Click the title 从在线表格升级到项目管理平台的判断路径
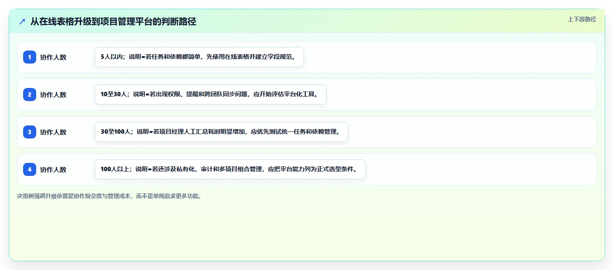Screen dimensions: 614x270 (x=113, y=22)
